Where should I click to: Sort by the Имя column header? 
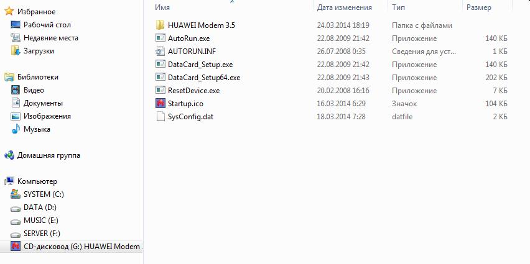point(162,7)
